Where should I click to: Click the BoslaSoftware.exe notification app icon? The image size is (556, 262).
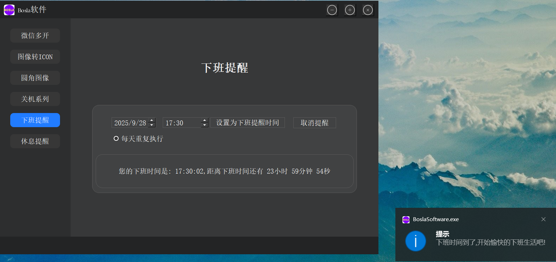pos(406,220)
